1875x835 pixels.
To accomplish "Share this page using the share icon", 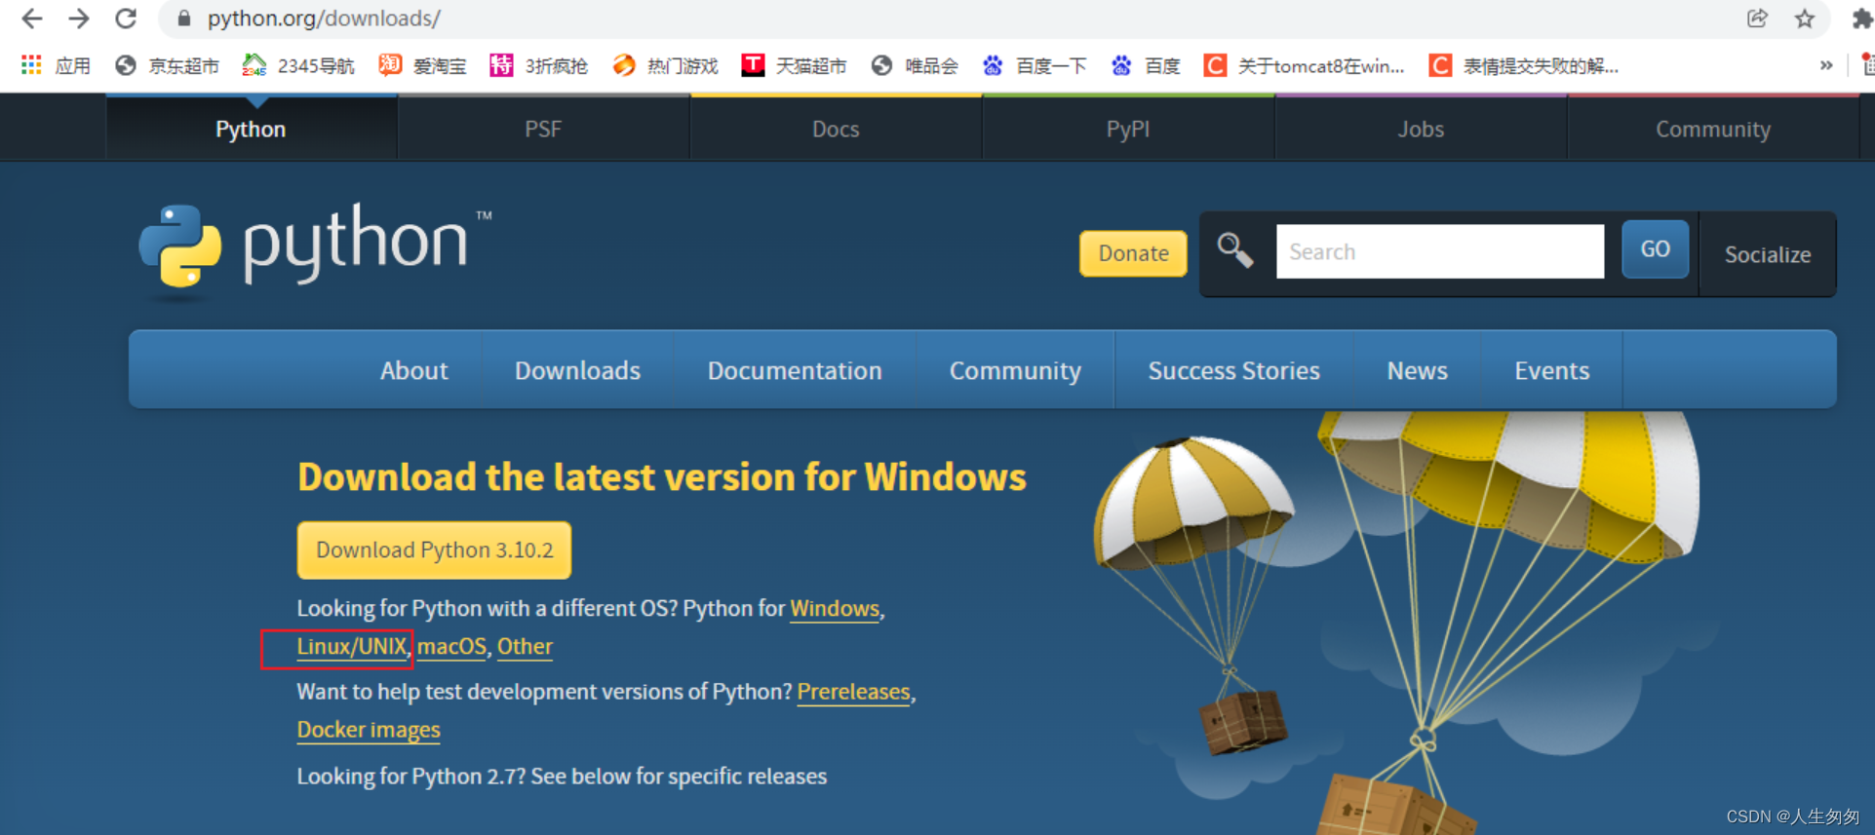I will click(1757, 19).
